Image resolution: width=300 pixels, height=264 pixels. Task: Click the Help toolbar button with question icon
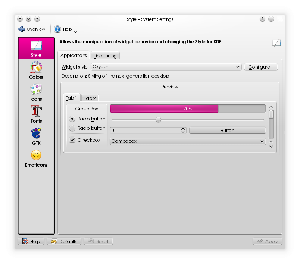63,29
